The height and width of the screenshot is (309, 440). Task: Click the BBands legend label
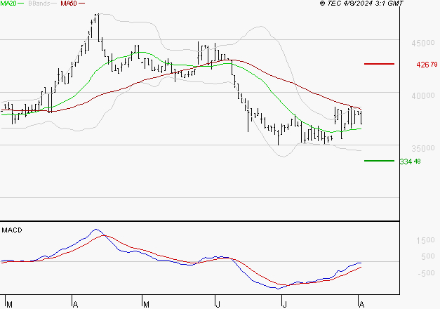[39, 4]
